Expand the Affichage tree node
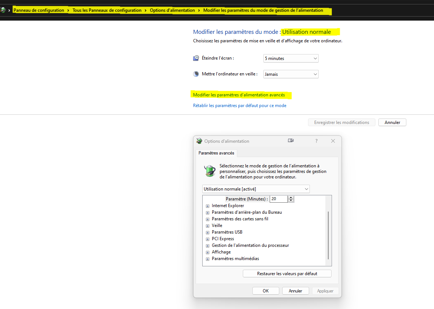The image size is (434, 309). click(x=208, y=252)
